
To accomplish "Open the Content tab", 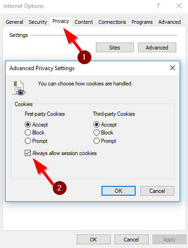I will pyautogui.click(x=84, y=22).
